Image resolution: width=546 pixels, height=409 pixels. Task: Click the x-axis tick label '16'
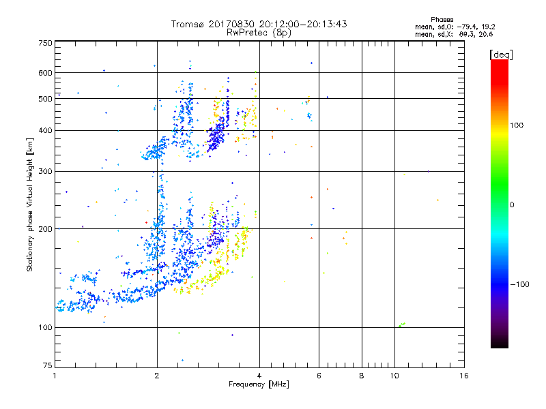464,376
